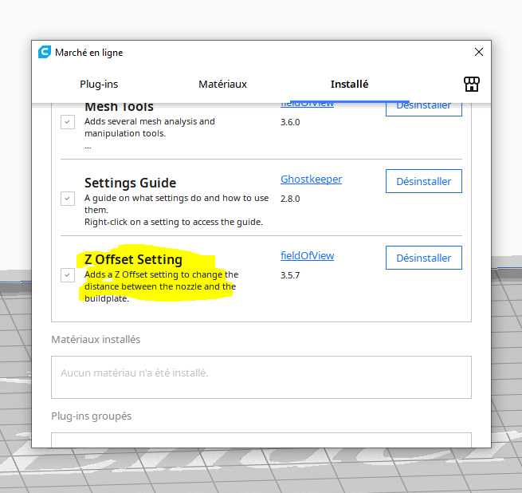This screenshot has height=493, width=522.
Task: Uninstall the Z Offset Setting plugin
Action: point(424,258)
